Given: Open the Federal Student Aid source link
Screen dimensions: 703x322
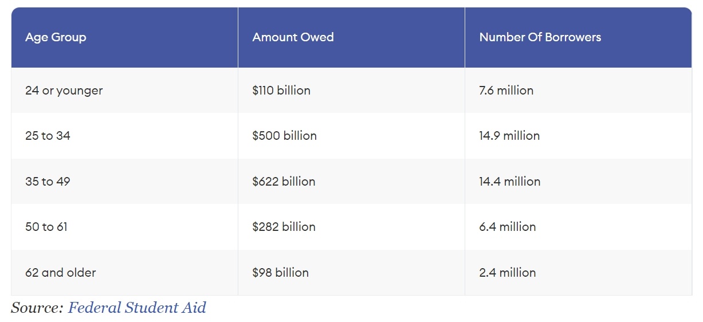Looking at the screenshot, I should [137, 308].
